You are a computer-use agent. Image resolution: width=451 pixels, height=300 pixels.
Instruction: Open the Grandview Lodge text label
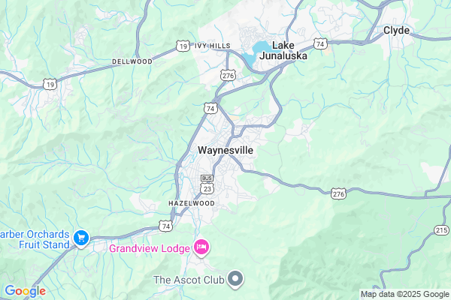[x=150, y=248]
